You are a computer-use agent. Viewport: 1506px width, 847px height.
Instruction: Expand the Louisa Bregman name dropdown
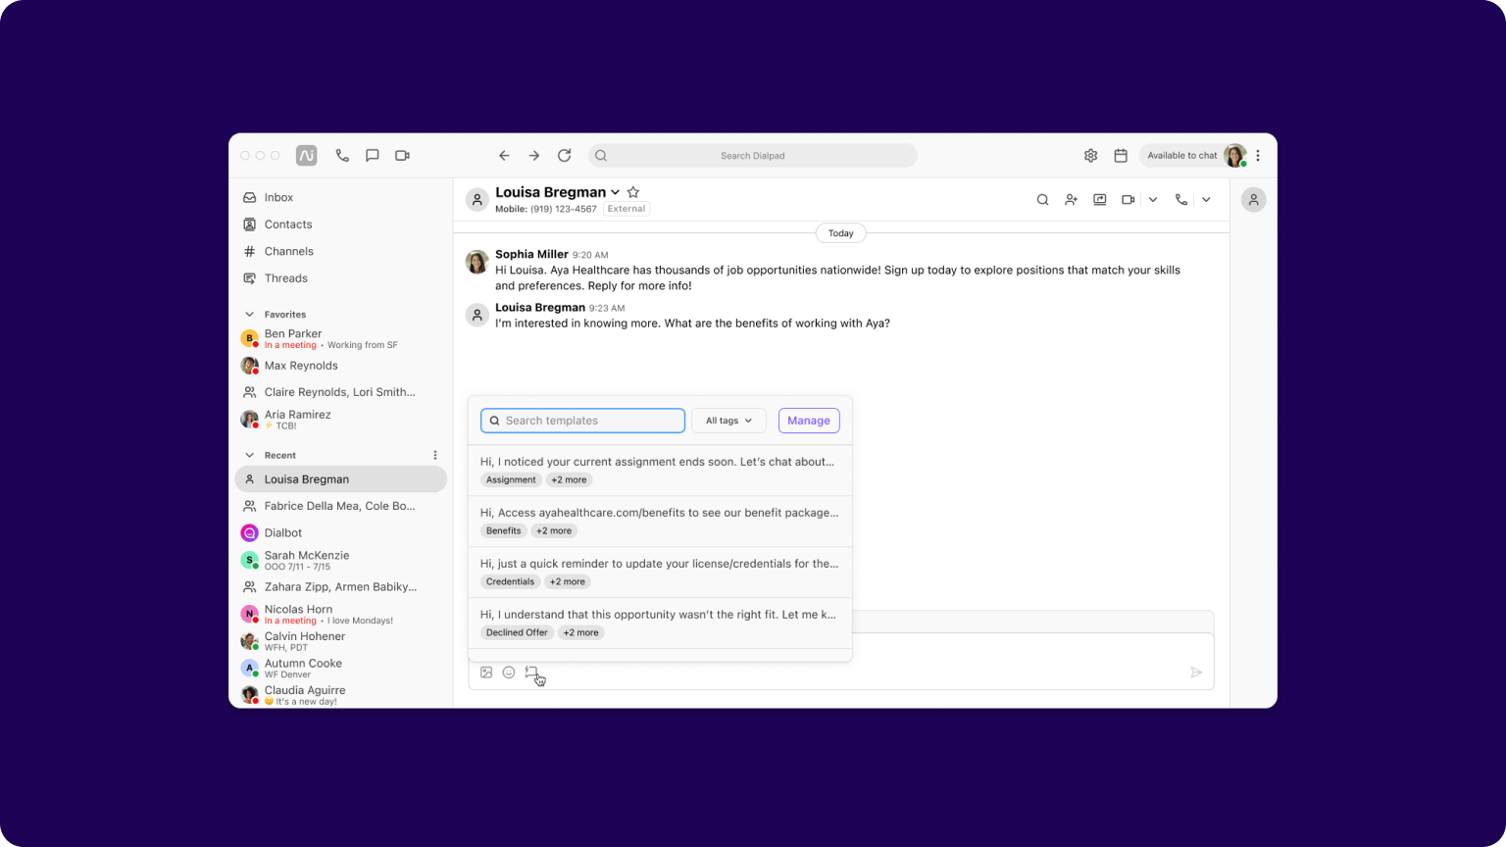coord(615,192)
